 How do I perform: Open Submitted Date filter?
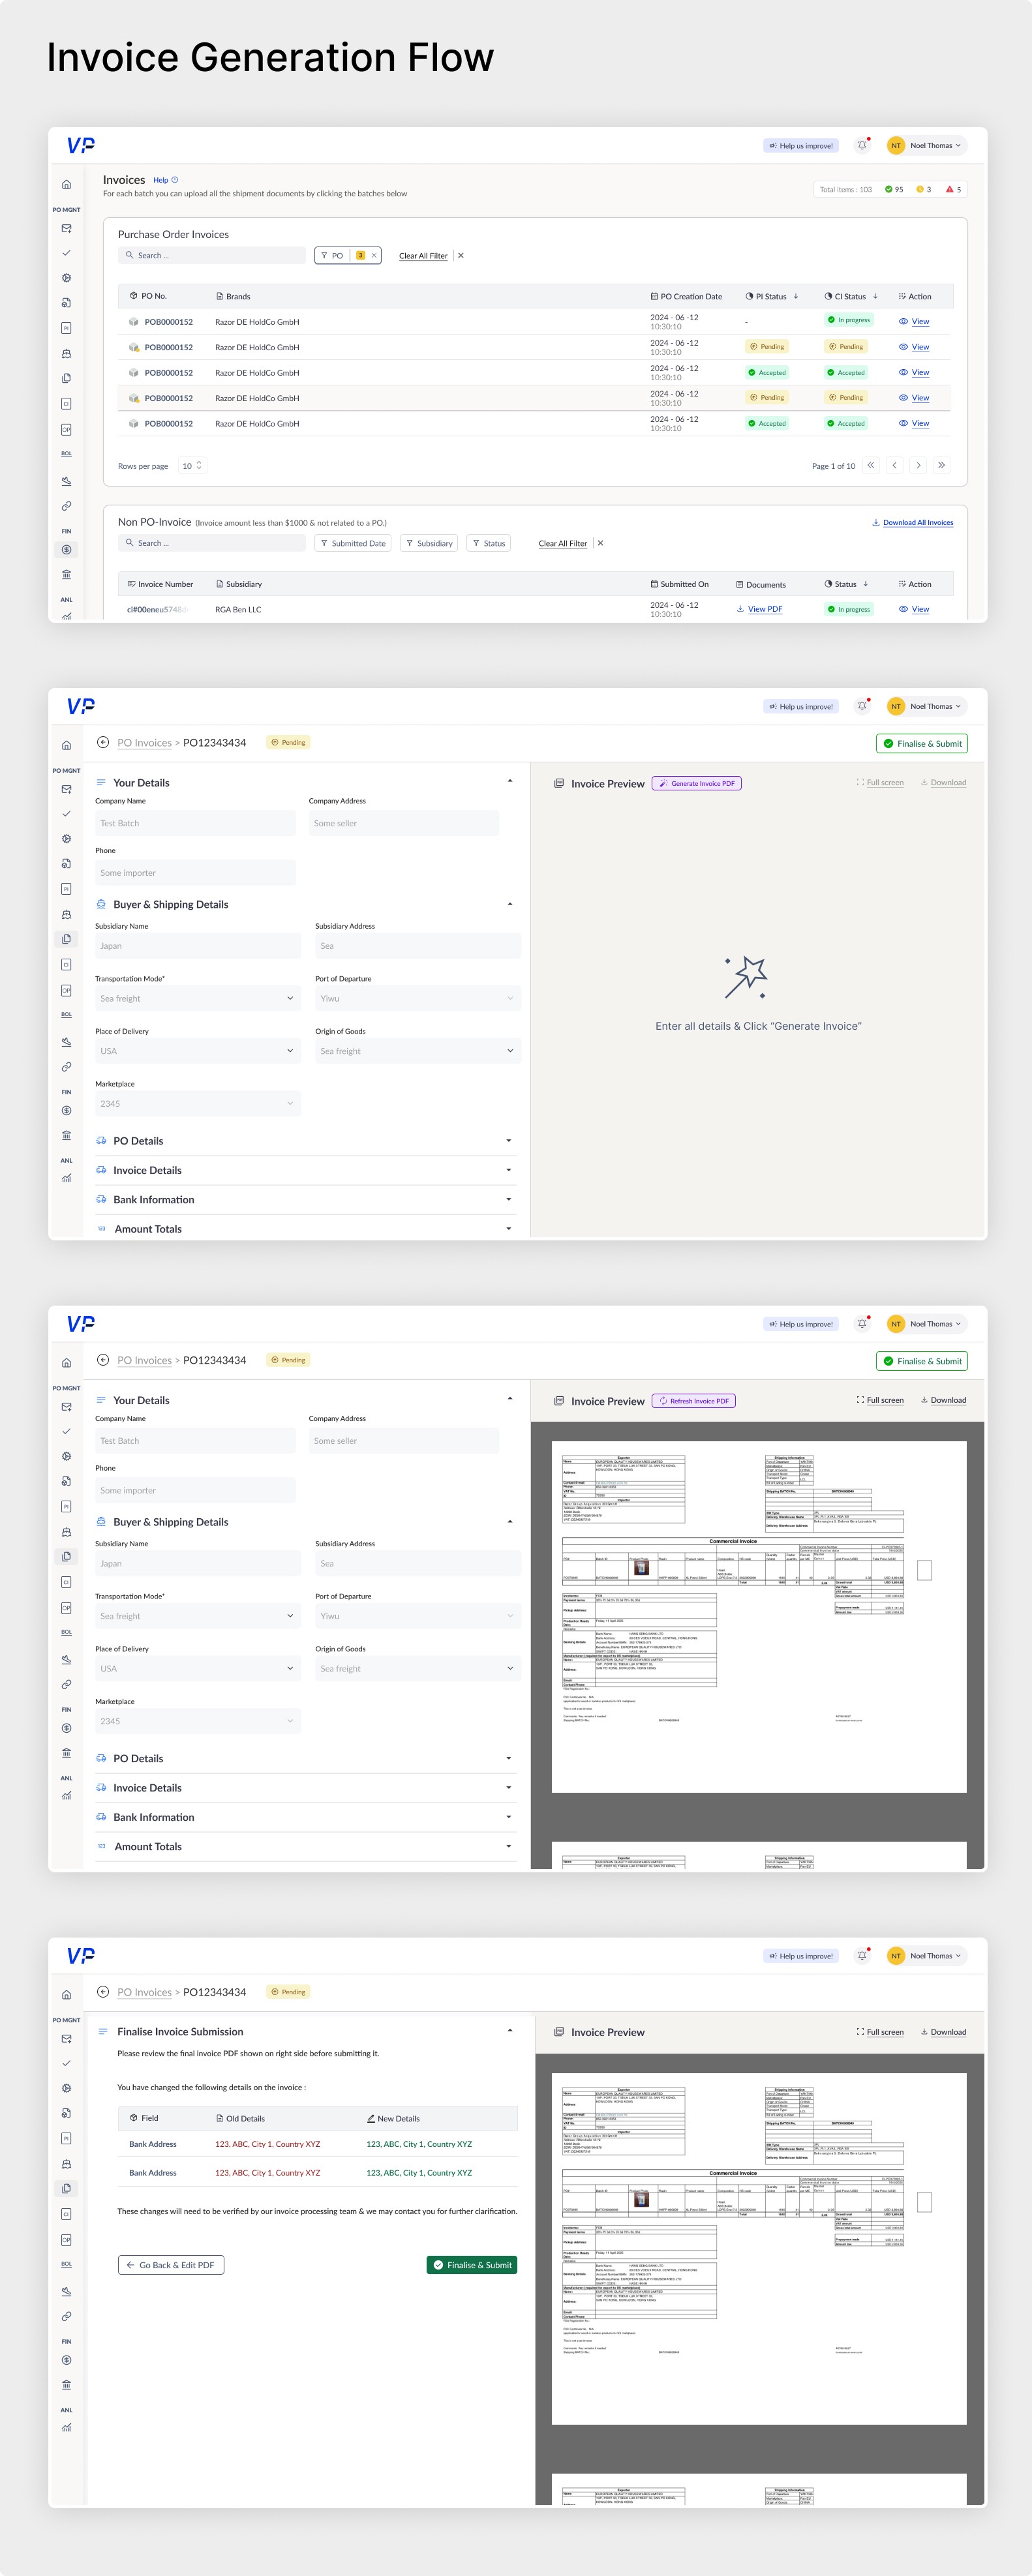click(353, 543)
